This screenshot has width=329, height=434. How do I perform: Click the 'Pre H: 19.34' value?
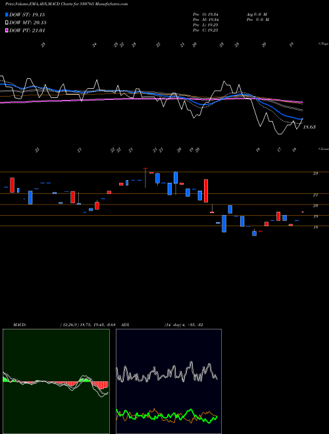coord(205,20)
